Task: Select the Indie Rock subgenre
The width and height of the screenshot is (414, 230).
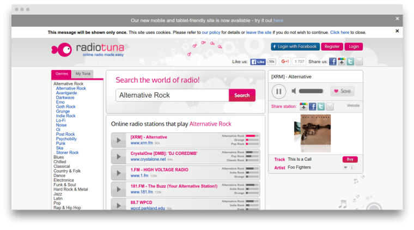Action: click(66, 116)
